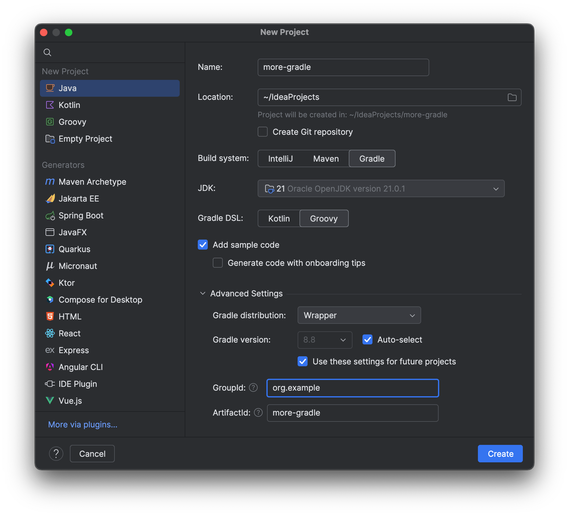Open the More via plugins link
Screen dimensions: 569x516
click(x=83, y=425)
